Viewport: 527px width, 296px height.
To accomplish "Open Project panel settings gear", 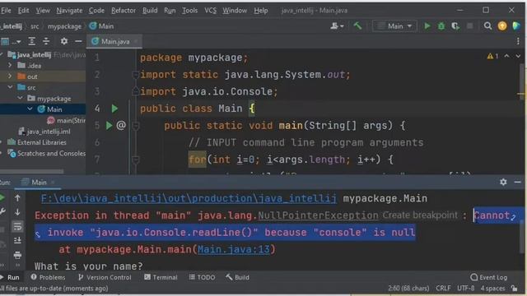I will (64, 41).
